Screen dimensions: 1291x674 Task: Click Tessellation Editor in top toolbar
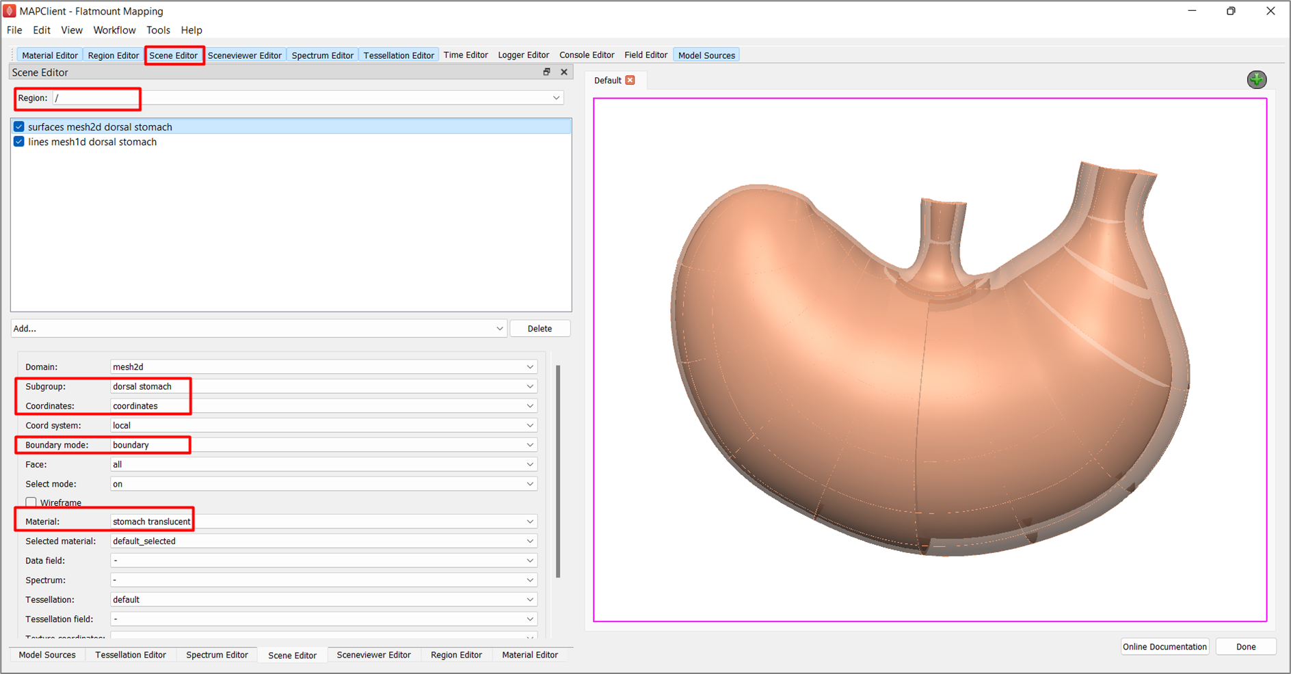coord(399,55)
